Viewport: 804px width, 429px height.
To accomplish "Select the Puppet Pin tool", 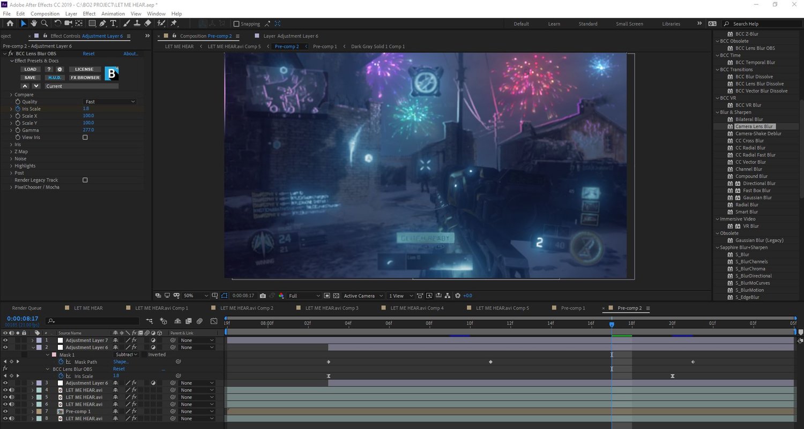I will [x=174, y=24].
